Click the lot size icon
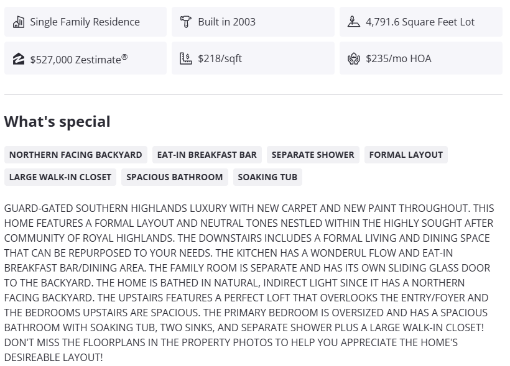 point(354,22)
